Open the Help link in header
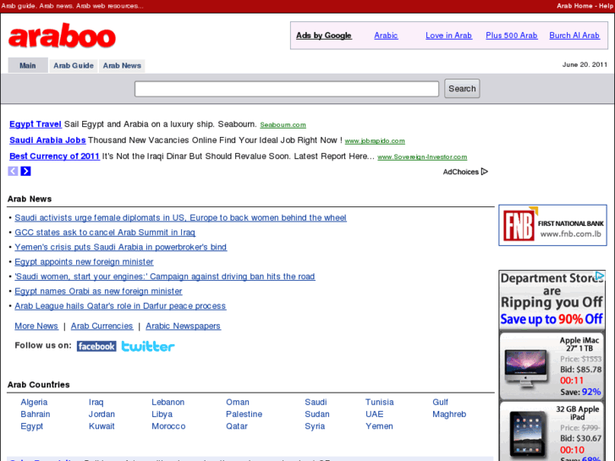 (606, 6)
